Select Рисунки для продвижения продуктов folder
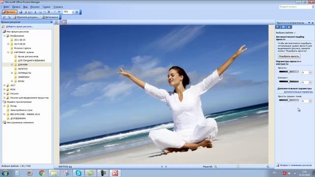The height and width of the screenshot is (177, 315). (30, 98)
